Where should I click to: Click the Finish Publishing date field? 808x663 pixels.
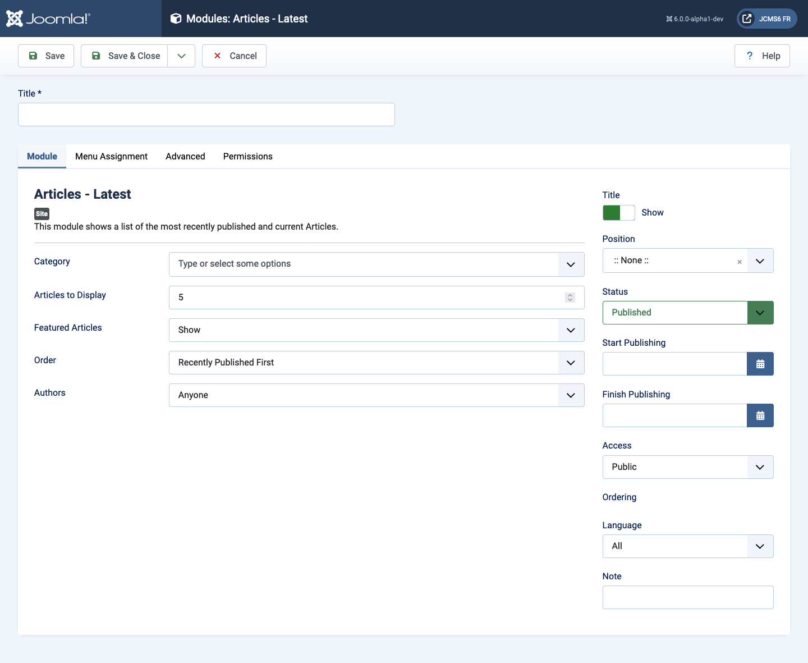[674, 415]
